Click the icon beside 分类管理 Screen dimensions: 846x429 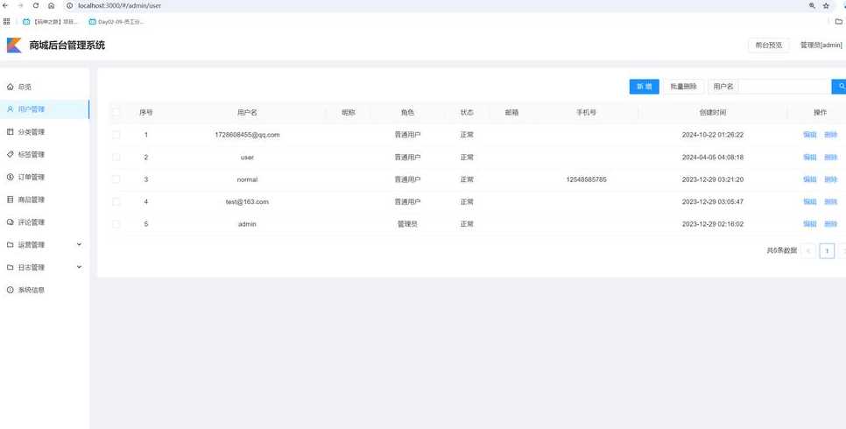coord(10,131)
